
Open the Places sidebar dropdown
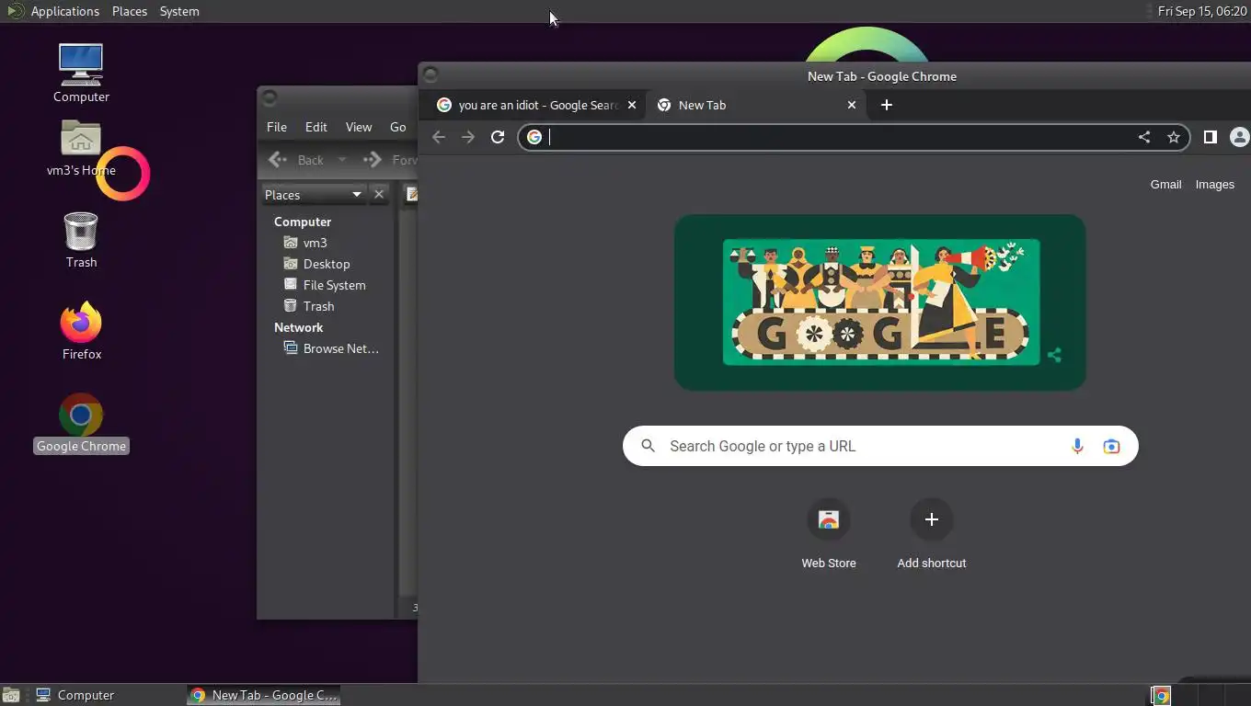coord(314,195)
